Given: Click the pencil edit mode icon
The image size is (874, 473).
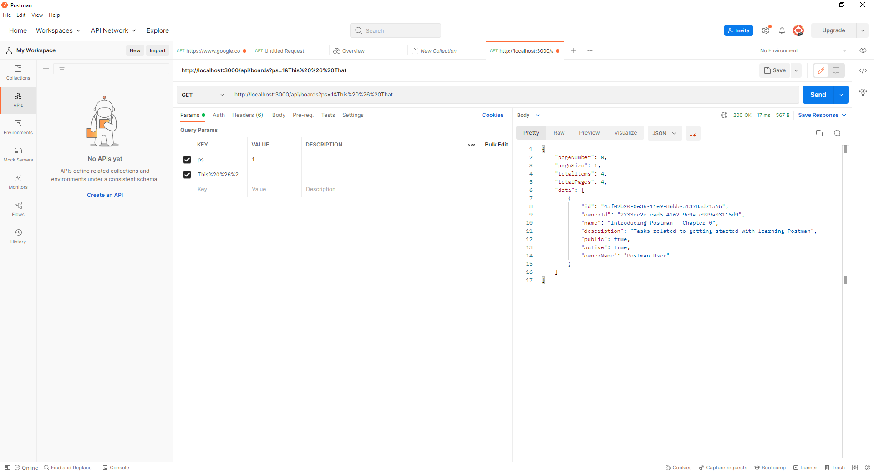Looking at the screenshot, I should coord(821,70).
